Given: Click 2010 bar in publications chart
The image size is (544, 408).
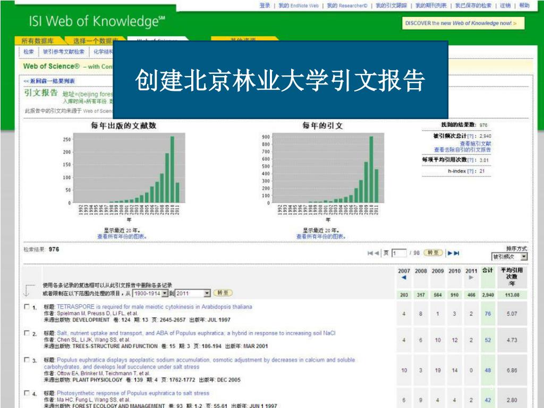Looking at the screenshot, I should click(x=172, y=169).
